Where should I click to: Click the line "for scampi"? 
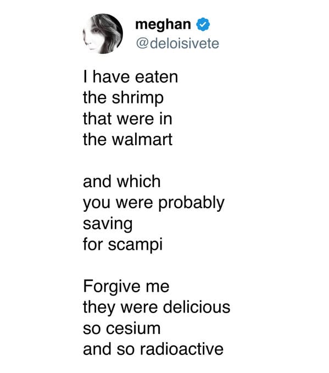tap(123, 245)
